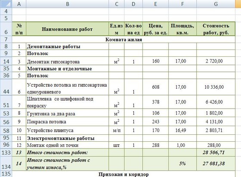Screen dimensions: 241x177
Task: Click the 'Кол-во на ед' header cell
Action: click(x=133, y=29)
